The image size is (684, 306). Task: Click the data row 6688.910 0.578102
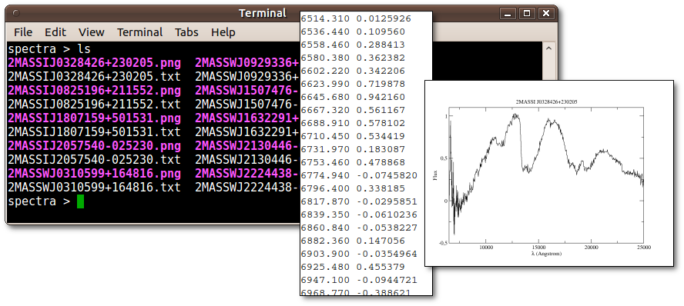tap(354, 123)
